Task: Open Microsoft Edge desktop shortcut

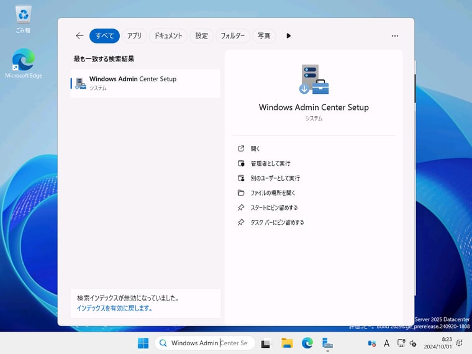Action: pos(24,64)
